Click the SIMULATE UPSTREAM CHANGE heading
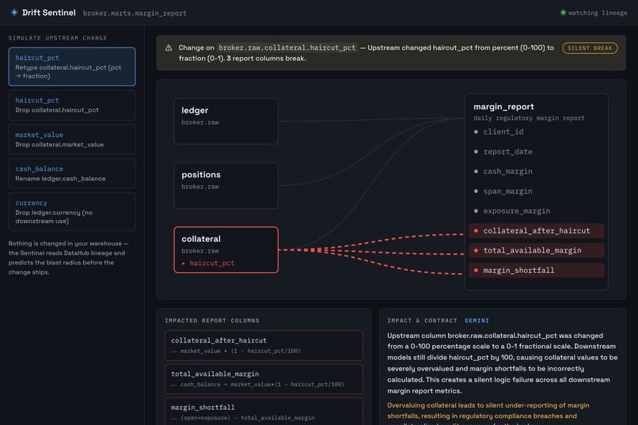638x425 pixels. (x=58, y=38)
